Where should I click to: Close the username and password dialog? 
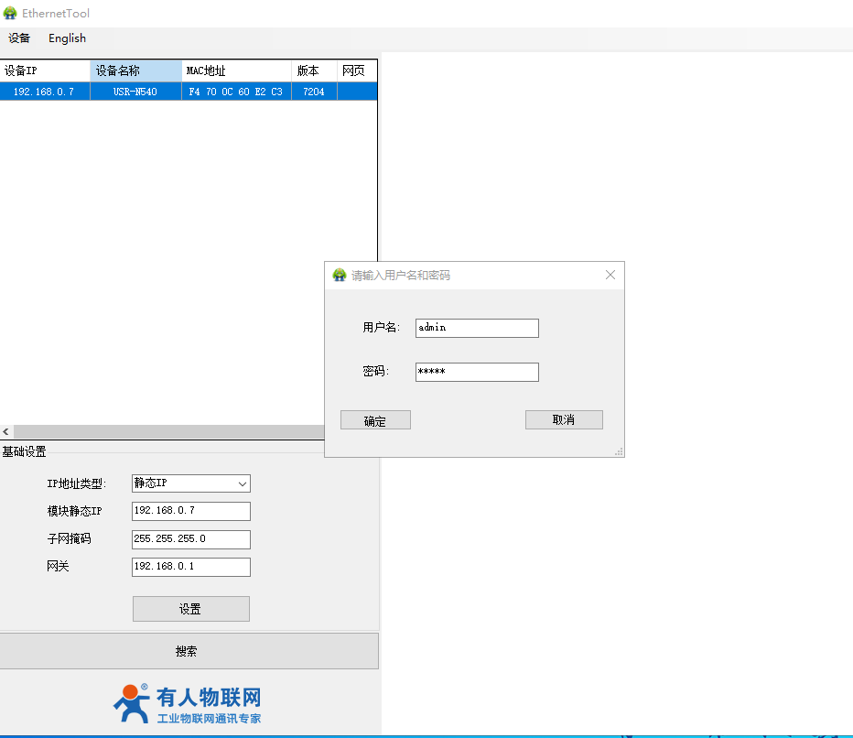pyautogui.click(x=610, y=275)
